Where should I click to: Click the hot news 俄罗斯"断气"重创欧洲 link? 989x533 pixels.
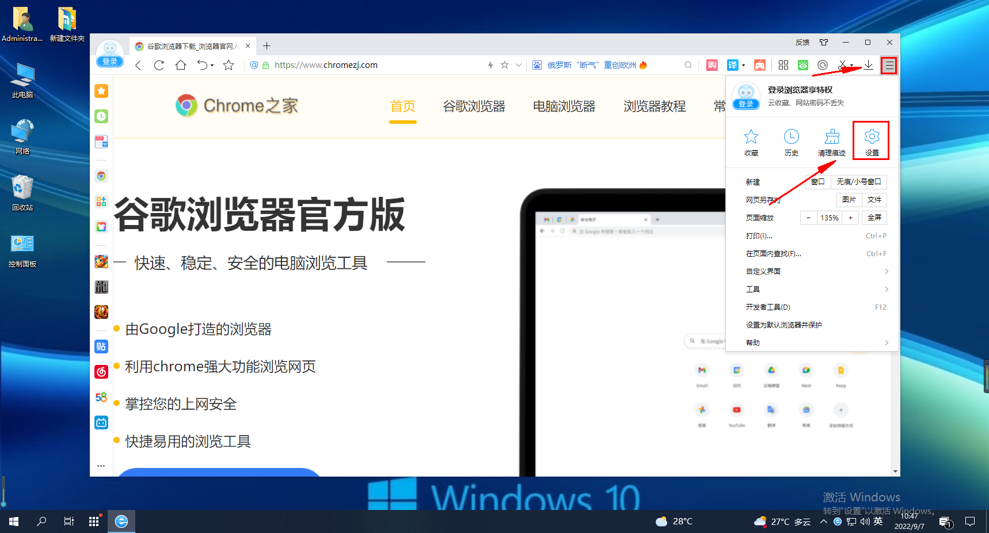click(592, 65)
